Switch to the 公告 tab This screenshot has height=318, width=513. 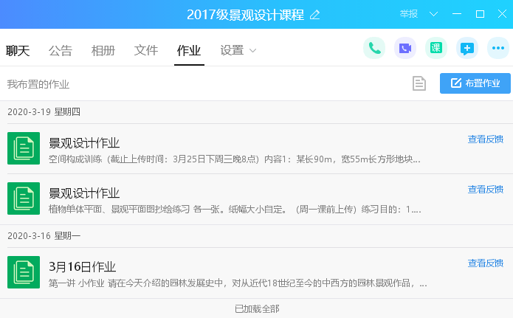[x=61, y=51]
